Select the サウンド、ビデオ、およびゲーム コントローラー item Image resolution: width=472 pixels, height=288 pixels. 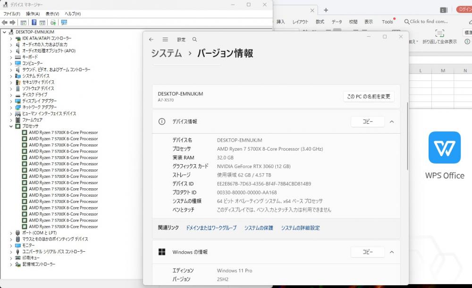(x=56, y=70)
